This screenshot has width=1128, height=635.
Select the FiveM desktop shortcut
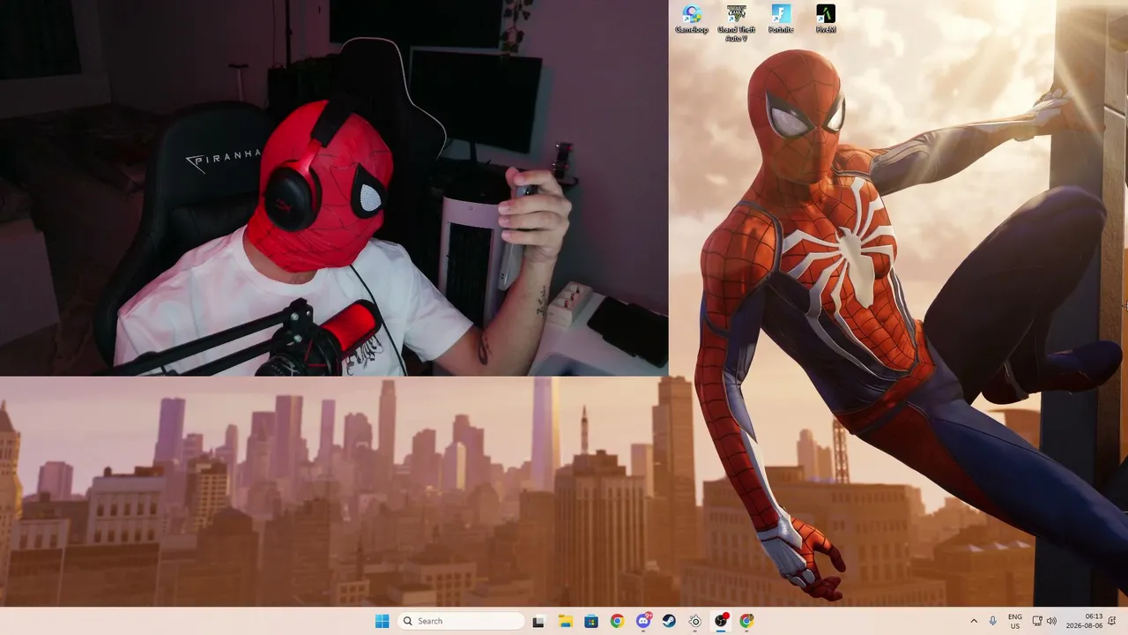click(826, 19)
